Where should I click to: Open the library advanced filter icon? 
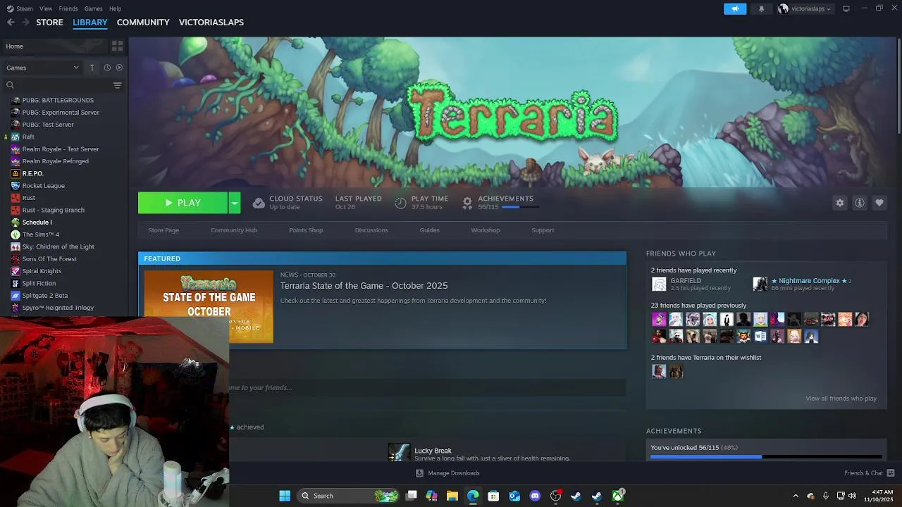pos(117,85)
